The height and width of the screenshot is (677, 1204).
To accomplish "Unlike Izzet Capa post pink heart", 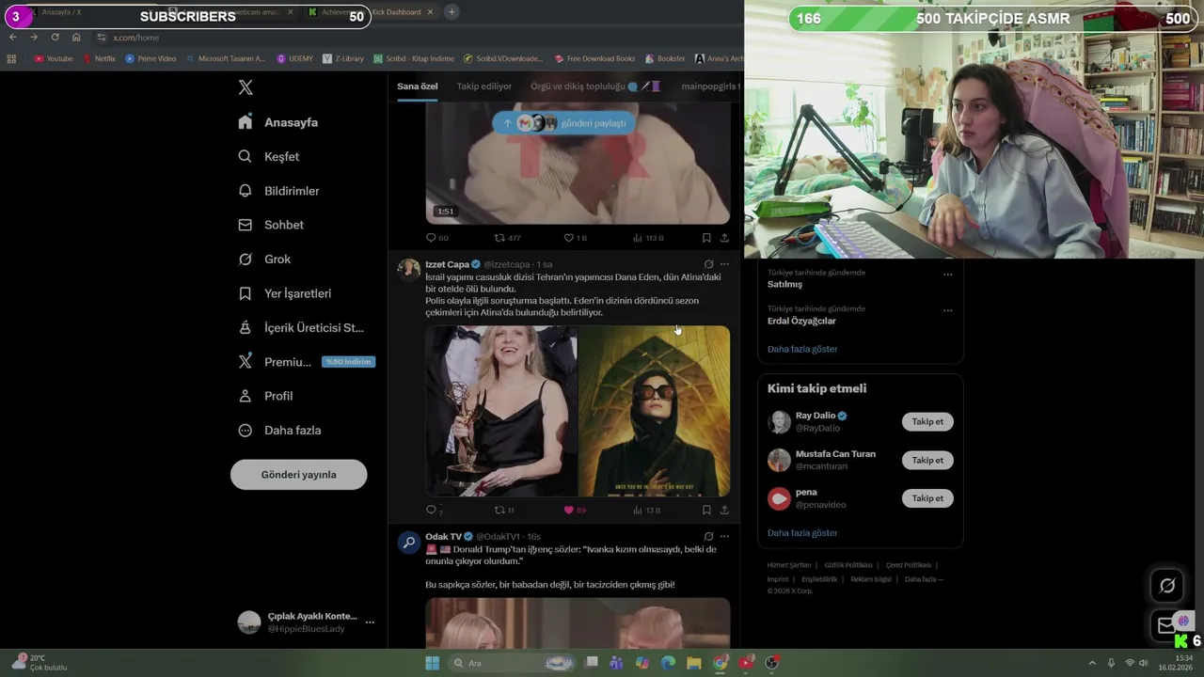I will (574, 510).
